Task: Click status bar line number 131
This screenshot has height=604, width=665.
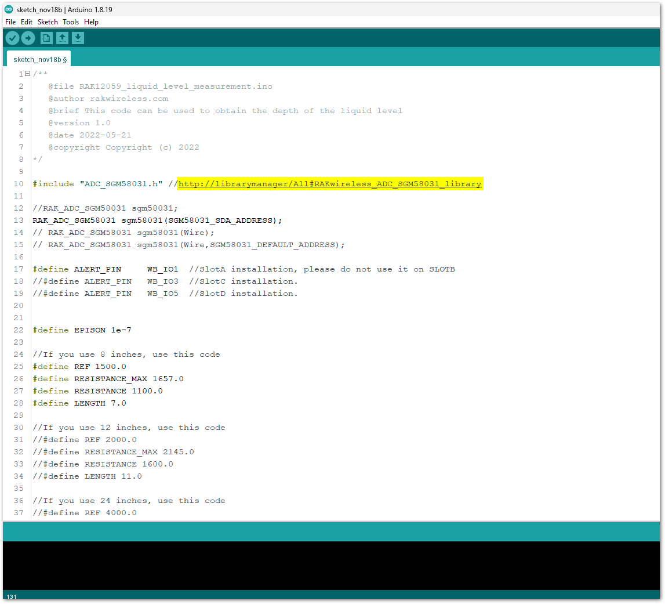Action: (12, 596)
